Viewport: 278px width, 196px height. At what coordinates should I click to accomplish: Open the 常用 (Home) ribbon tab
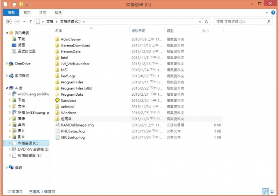27,13
